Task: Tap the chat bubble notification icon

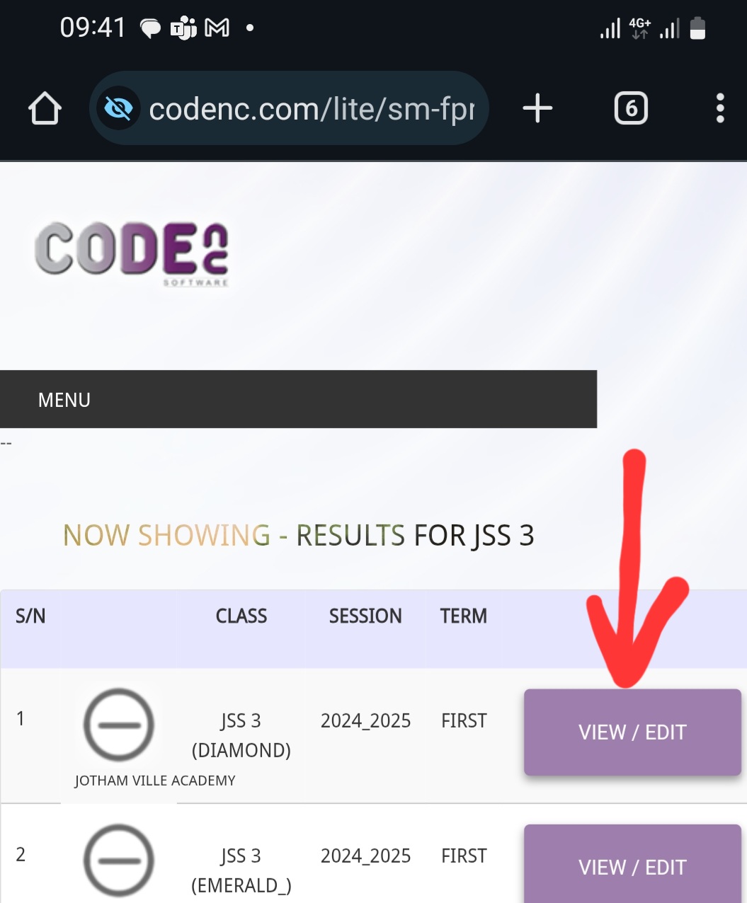Action: [x=150, y=29]
